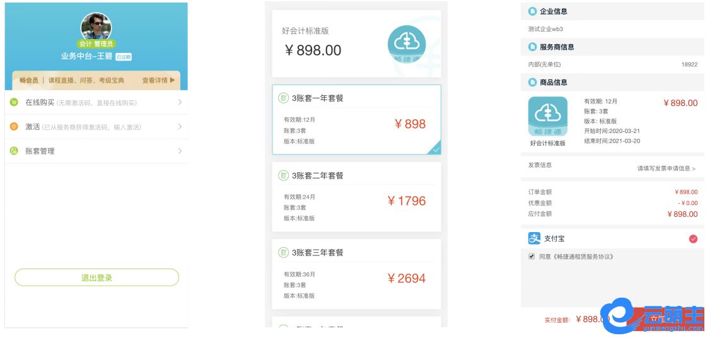Click 请填写发票申请信息 link
The image size is (710, 338).
point(666,168)
